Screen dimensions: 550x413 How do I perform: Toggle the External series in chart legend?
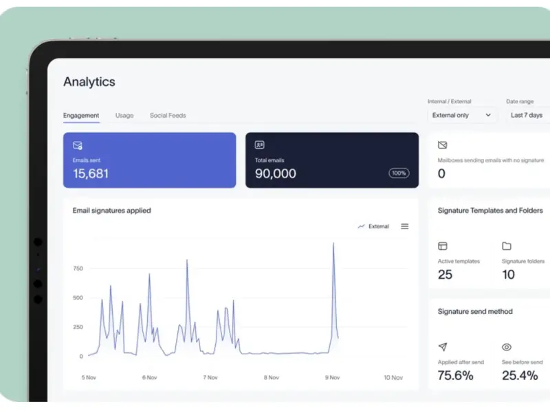374,226
